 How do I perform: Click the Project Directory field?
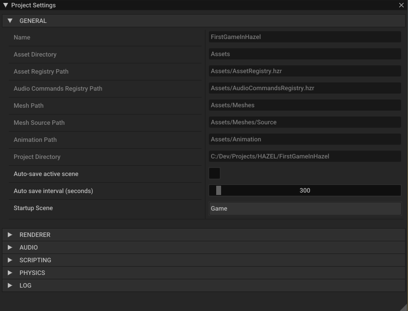coord(305,156)
